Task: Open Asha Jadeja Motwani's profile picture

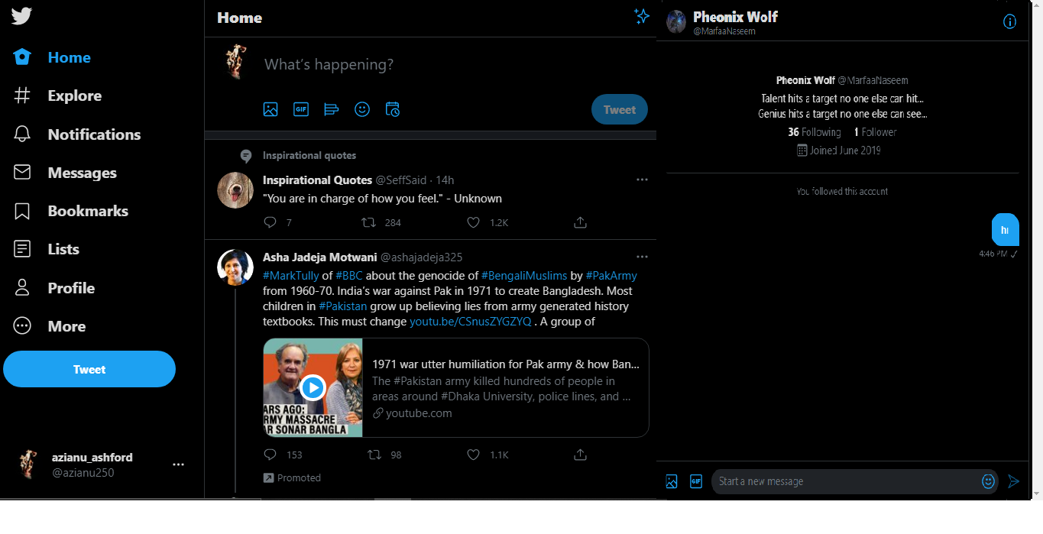Action: point(235,267)
